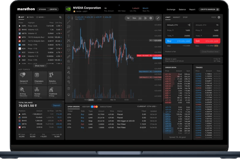Click the red Sell button

click(x=207, y=41)
